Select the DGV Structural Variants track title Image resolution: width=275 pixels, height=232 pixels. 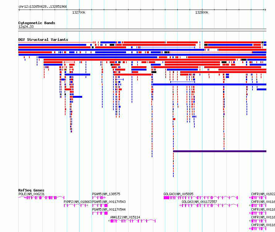(43, 40)
